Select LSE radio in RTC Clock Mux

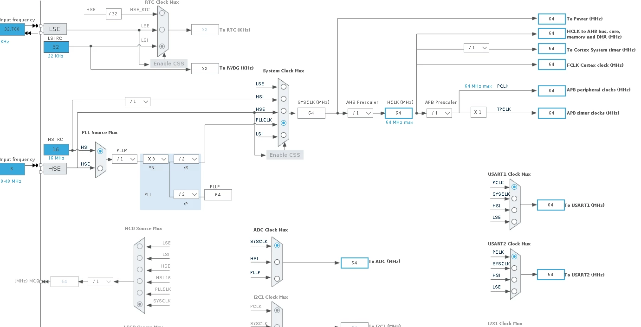point(162,29)
